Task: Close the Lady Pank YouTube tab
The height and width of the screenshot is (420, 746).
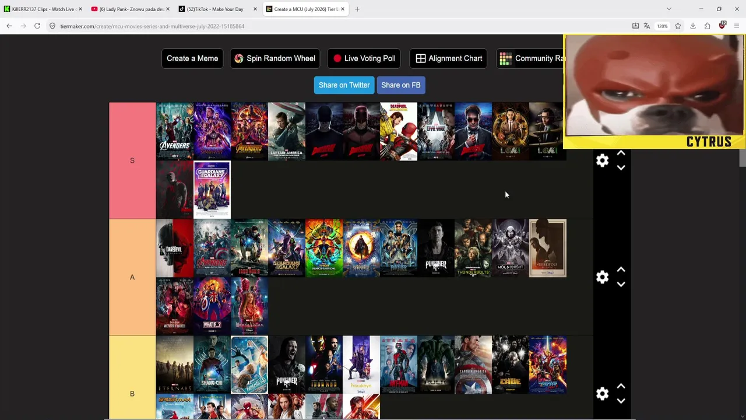Action: 168,9
